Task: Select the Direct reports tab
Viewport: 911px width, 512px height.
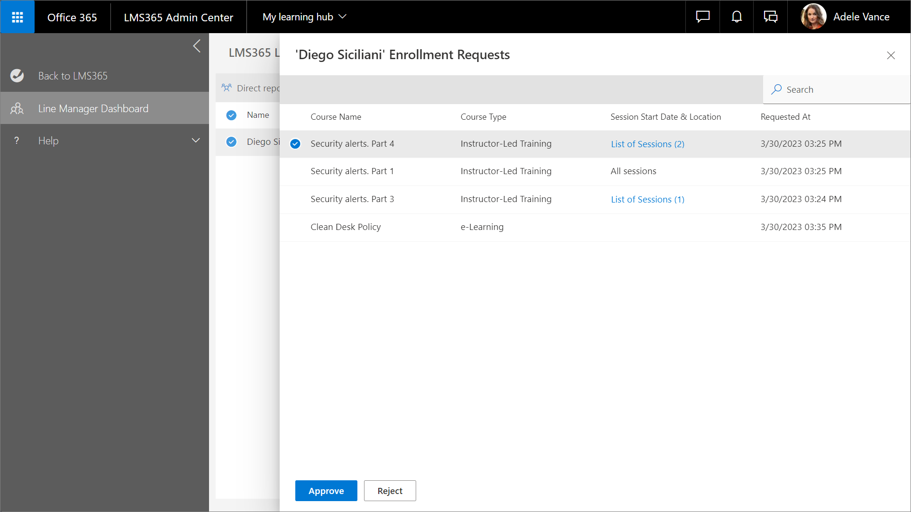Action: [x=251, y=88]
